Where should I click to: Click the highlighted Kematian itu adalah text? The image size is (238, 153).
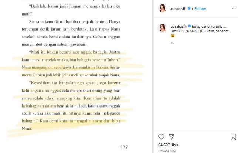click(102, 98)
